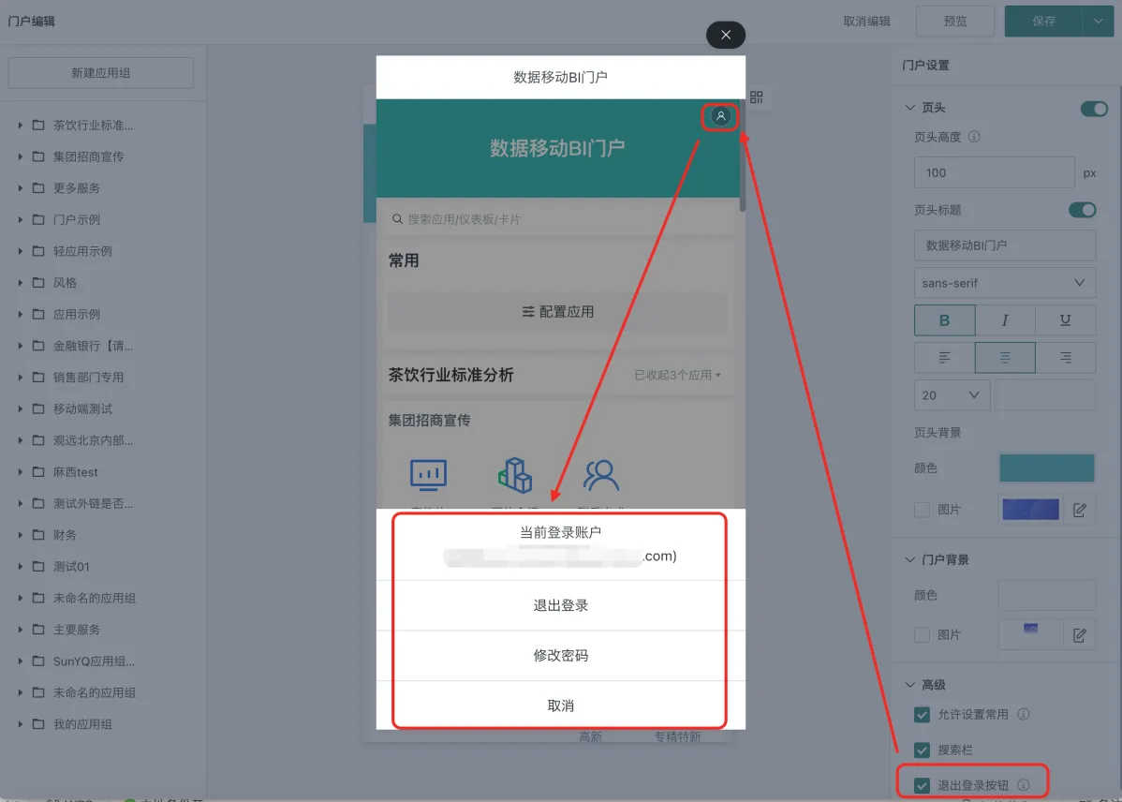Viewport: 1122px width, 802px height.
Task: Apply underline formatting to header title
Action: [1065, 320]
